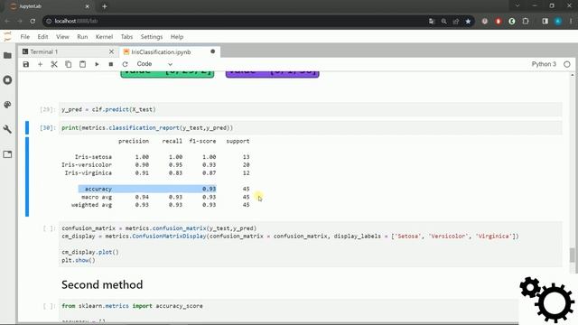Click the localhost address bar
Viewport: 578px width, 325px height.
(236, 22)
